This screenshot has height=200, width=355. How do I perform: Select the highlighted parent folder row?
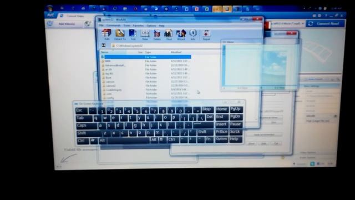146,57
